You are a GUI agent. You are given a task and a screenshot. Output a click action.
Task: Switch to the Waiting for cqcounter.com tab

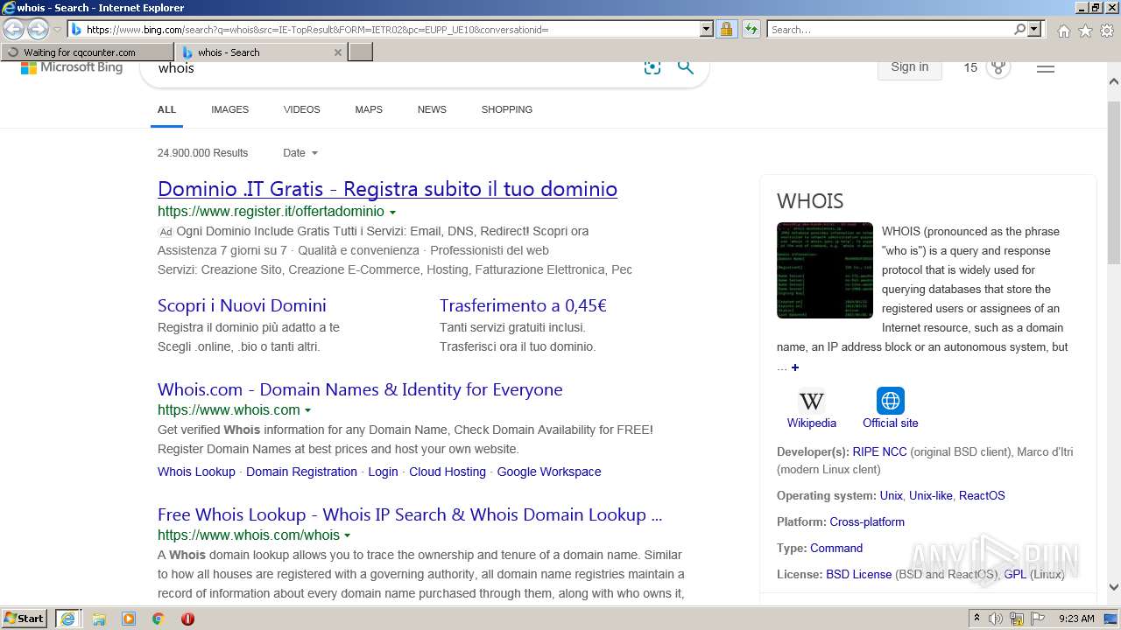click(88, 52)
